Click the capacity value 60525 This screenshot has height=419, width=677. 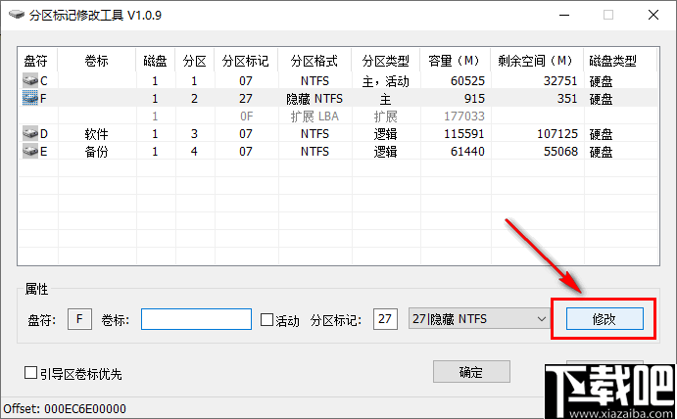[x=467, y=81]
